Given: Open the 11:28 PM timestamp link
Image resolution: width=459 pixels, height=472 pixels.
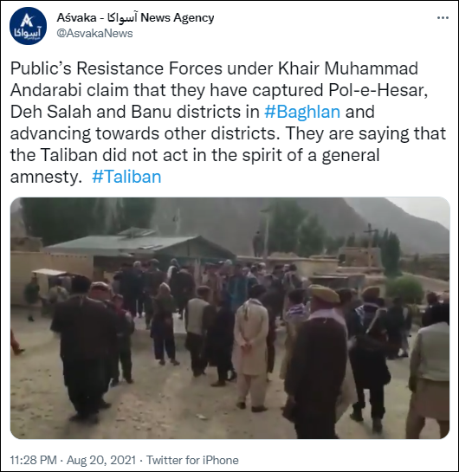Looking at the screenshot, I should click(x=34, y=460).
